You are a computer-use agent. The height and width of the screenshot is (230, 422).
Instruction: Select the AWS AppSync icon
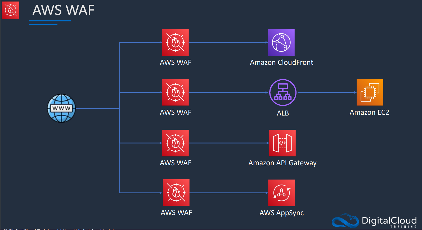[x=281, y=193]
